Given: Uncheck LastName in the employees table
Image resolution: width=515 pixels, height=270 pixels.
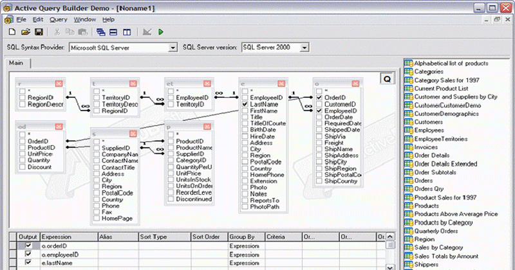Looking at the screenshot, I should [245, 104].
